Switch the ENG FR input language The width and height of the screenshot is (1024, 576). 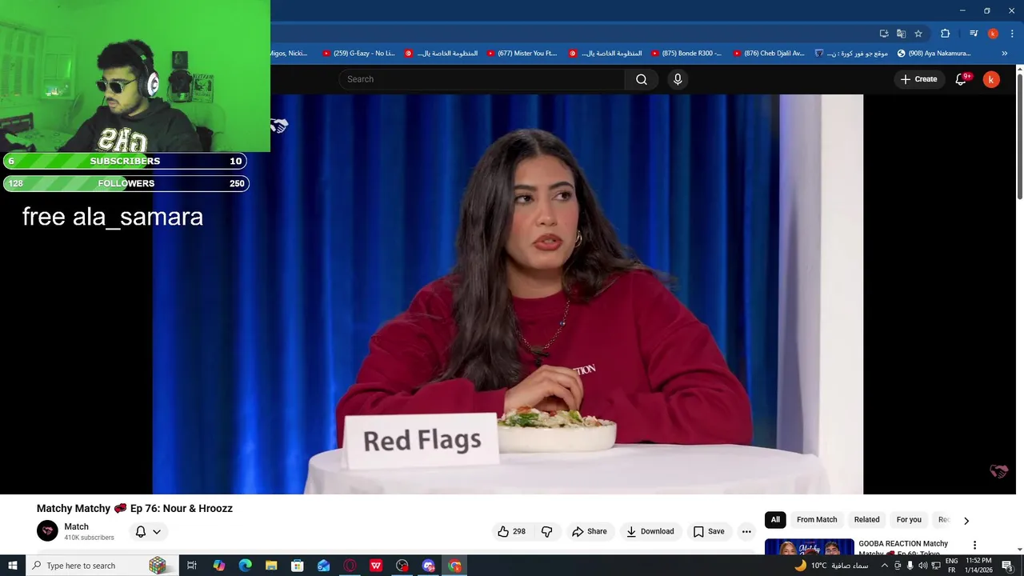point(951,566)
